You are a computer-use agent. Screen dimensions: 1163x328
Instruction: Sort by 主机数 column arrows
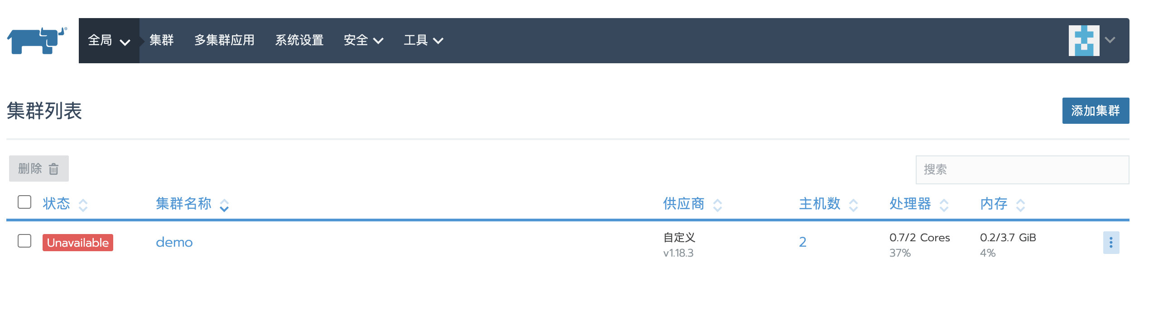(x=853, y=205)
